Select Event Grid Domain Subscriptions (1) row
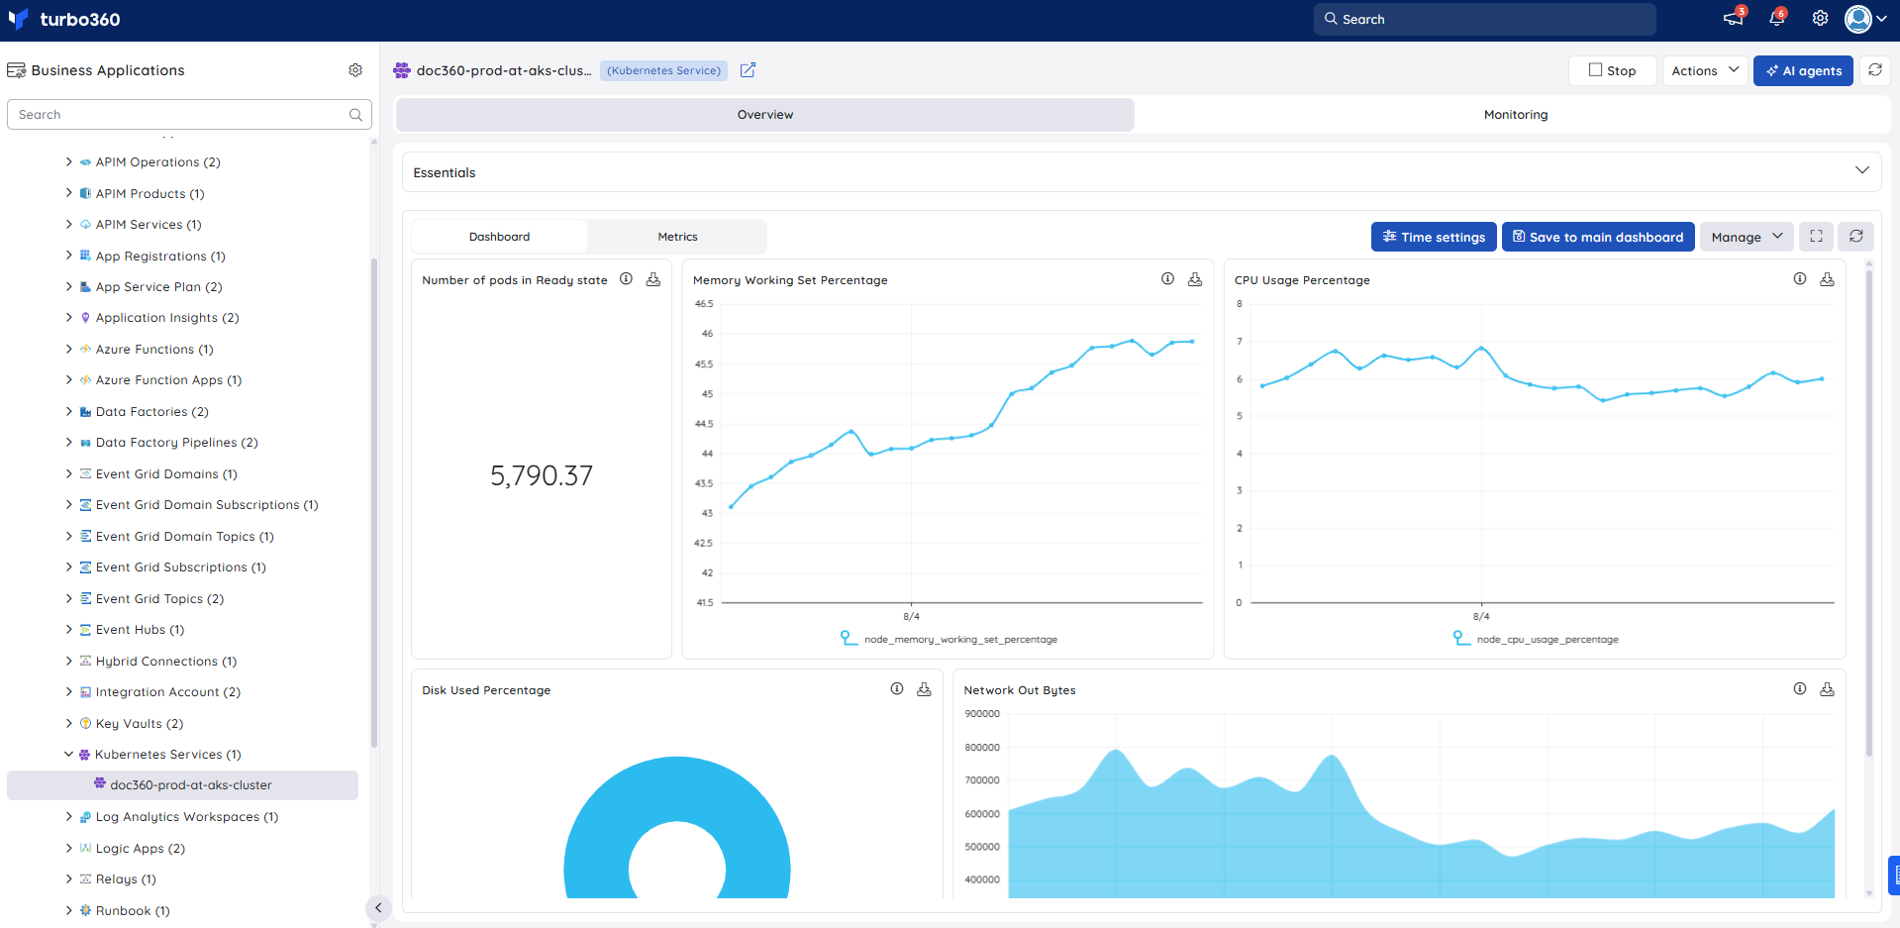 coord(206,505)
